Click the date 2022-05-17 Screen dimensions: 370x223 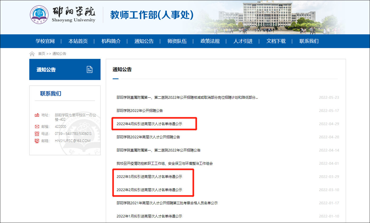pos(329,111)
